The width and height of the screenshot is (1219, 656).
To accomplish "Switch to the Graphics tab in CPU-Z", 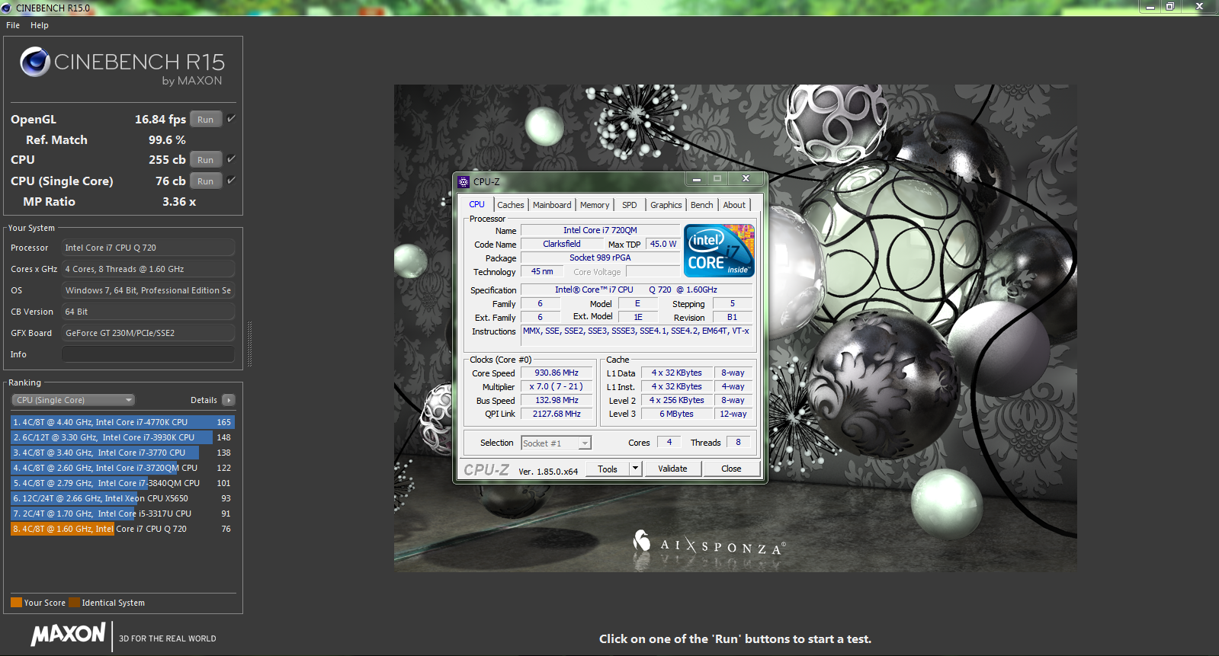I will click(666, 205).
